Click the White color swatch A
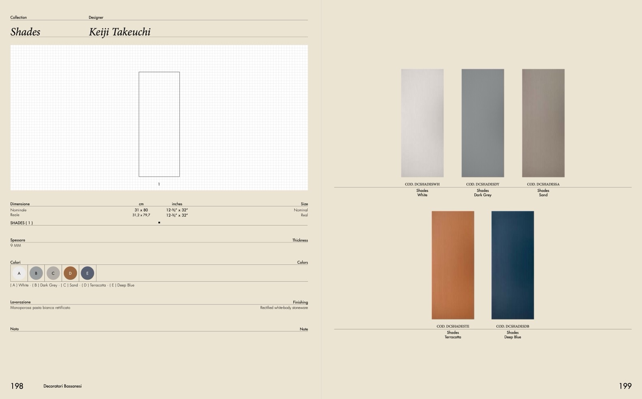The width and height of the screenshot is (642, 399). [x=19, y=273]
